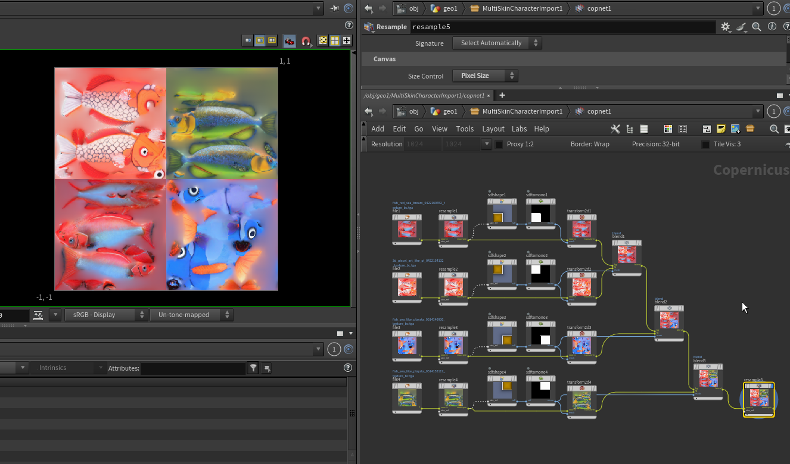Select the blend2 node thumbnail
Viewport: 790px width, 464px height.
[x=669, y=321]
